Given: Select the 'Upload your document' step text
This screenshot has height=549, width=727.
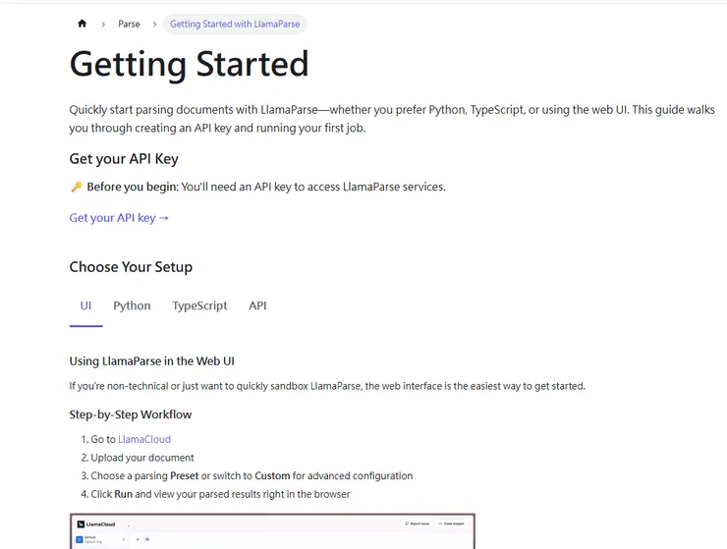Looking at the screenshot, I should tap(142, 458).
